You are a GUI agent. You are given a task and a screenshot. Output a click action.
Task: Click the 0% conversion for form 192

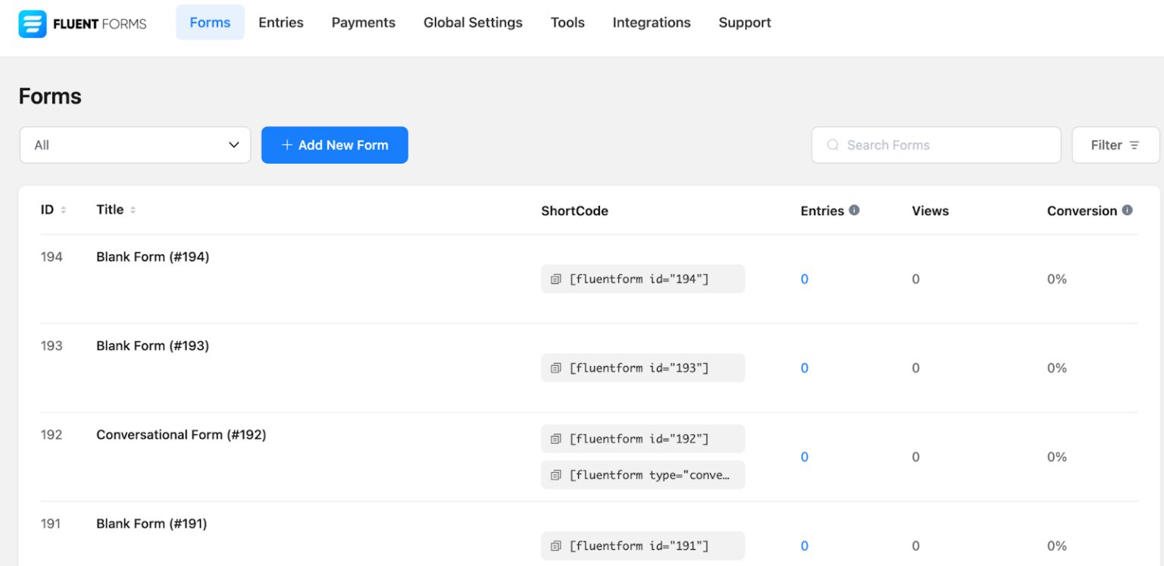(x=1057, y=457)
